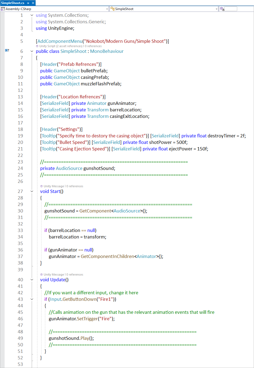This screenshot has width=254, height=368.
Task: Pin the SimpleShoot.cs tab
Action: pos(28,3)
